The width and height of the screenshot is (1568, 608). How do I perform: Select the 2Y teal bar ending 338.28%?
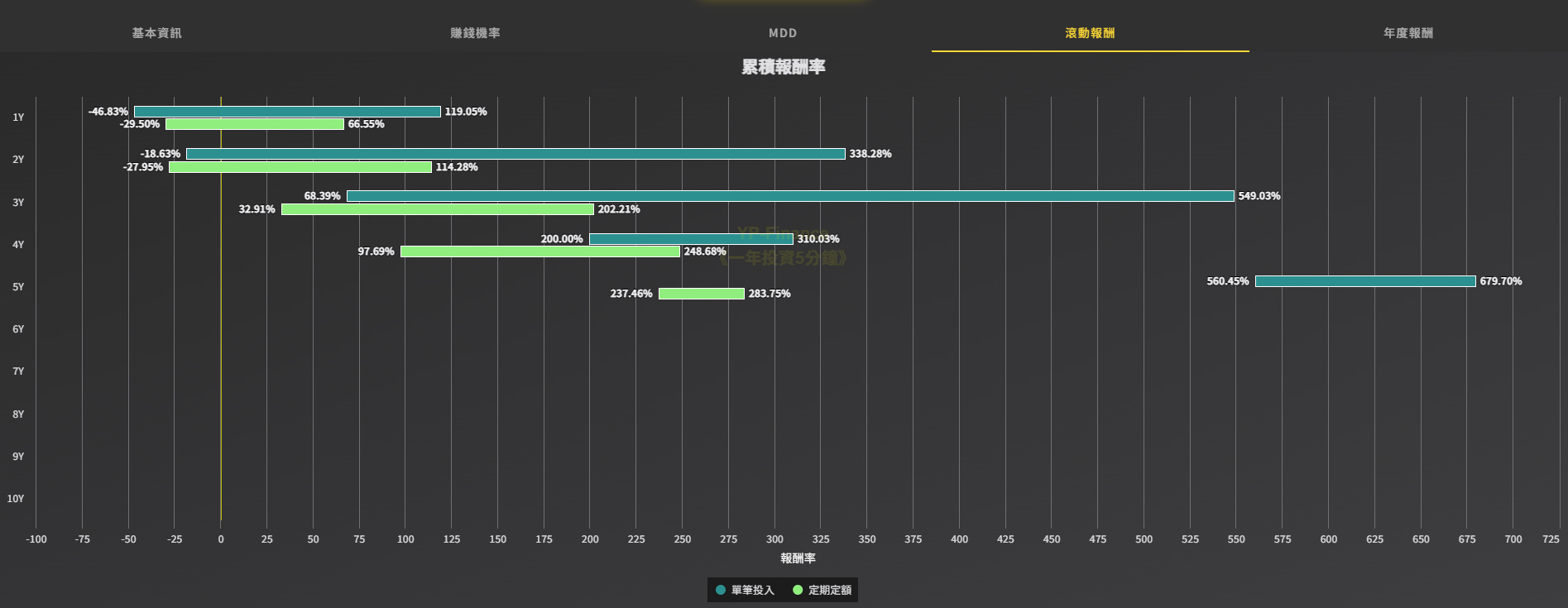(515, 154)
